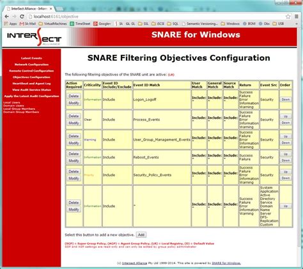
Task: Click Add to create new objective
Action: pos(141,234)
